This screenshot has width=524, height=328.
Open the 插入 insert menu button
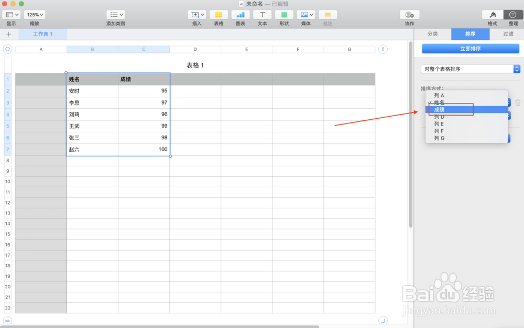coord(197,15)
